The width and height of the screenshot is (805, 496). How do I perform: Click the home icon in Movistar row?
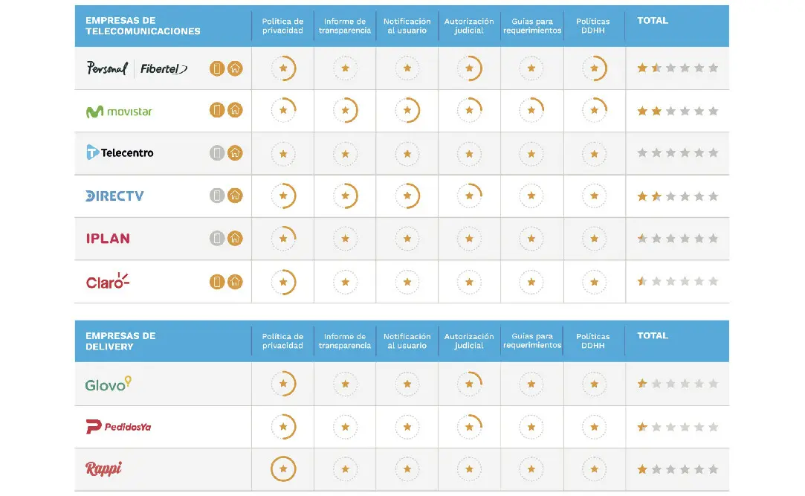[235, 110]
